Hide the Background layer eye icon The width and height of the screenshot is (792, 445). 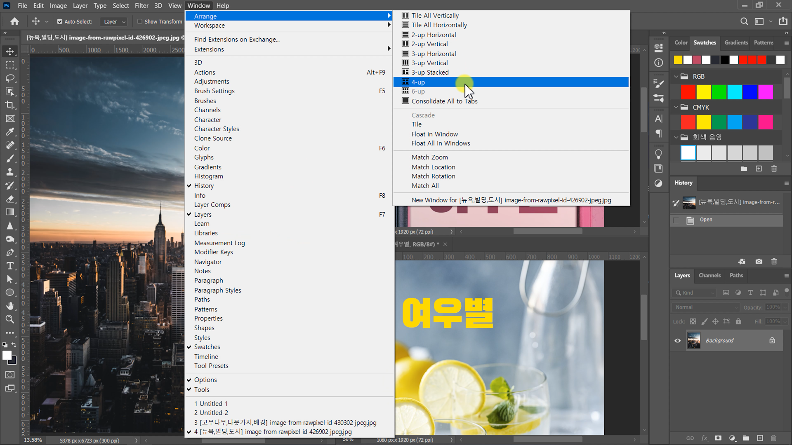(677, 341)
